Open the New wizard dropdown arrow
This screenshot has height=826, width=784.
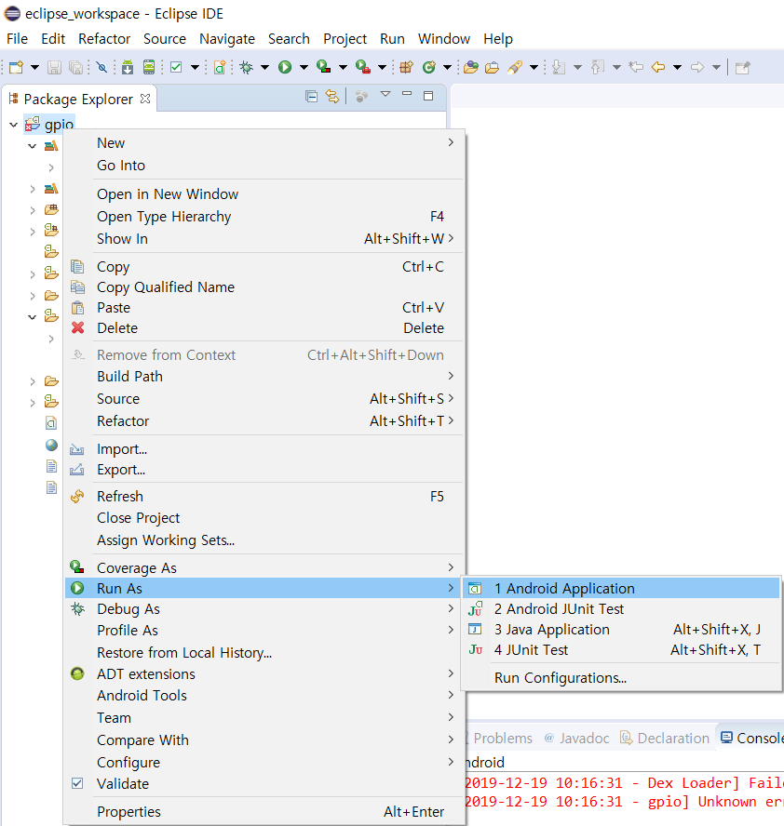coord(34,67)
